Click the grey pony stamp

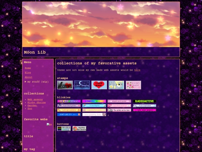[x=116, y=85]
